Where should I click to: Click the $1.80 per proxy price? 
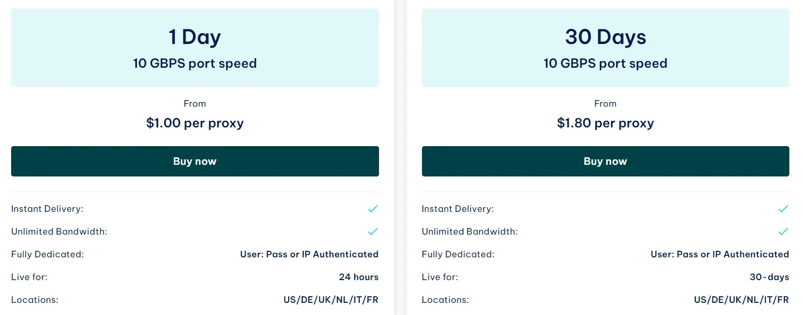(x=605, y=123)
